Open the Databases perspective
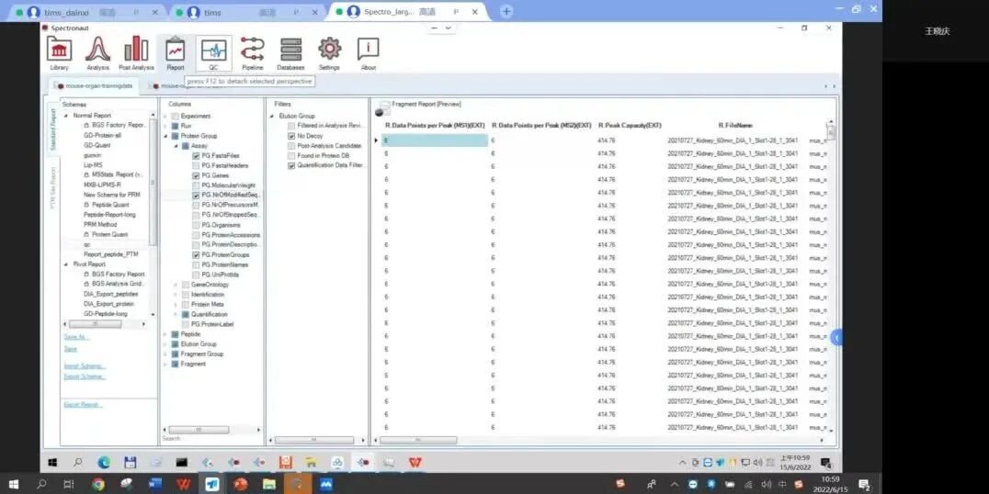The height and width of the screenshot is (494, 989). [290, 53]
